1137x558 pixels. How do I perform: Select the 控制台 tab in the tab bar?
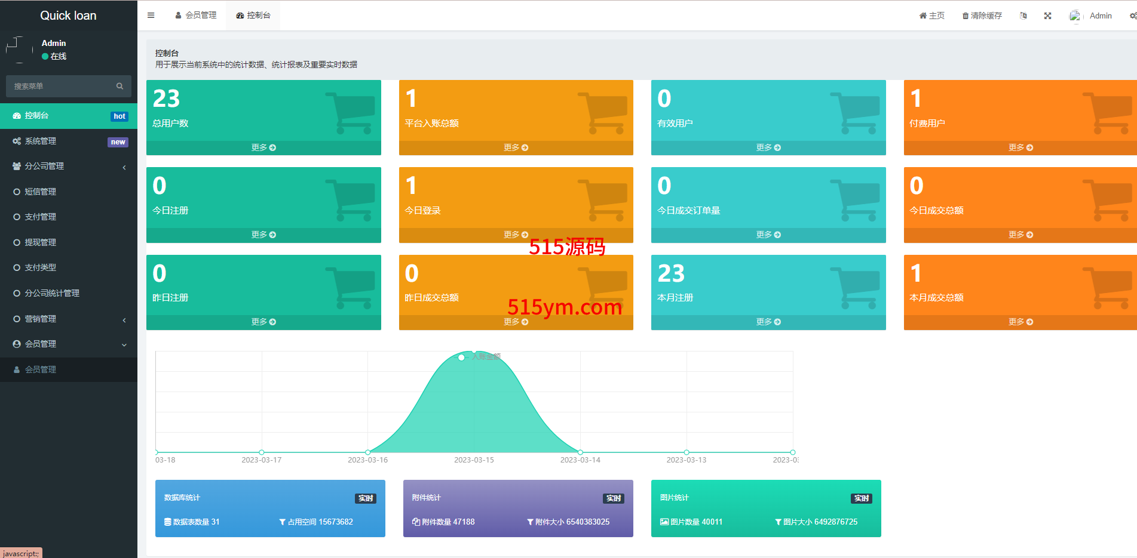[253, 16]
